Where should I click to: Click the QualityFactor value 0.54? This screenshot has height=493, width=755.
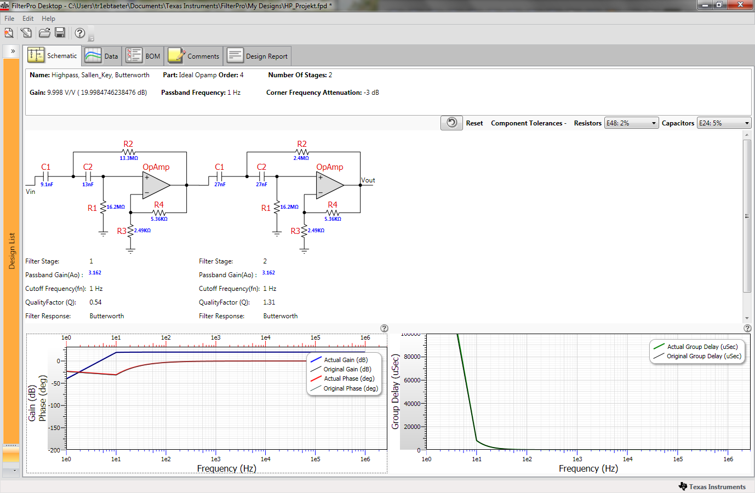[x=95, y=302]
